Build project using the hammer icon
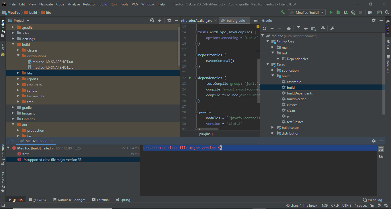391x209 pixels. click(283, 12)
